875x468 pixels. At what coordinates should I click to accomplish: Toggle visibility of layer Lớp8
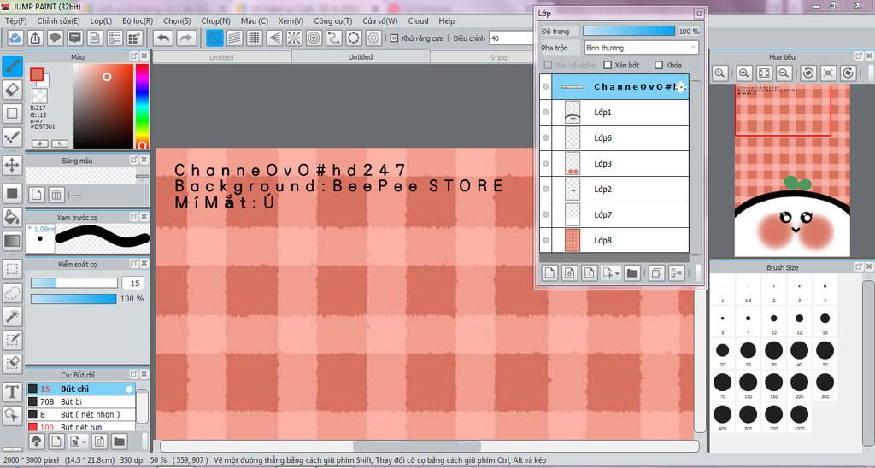546,241
